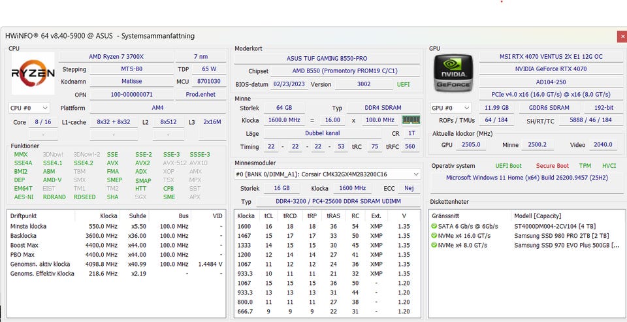Click the Prod.enhet field

(x=201, y=95)
